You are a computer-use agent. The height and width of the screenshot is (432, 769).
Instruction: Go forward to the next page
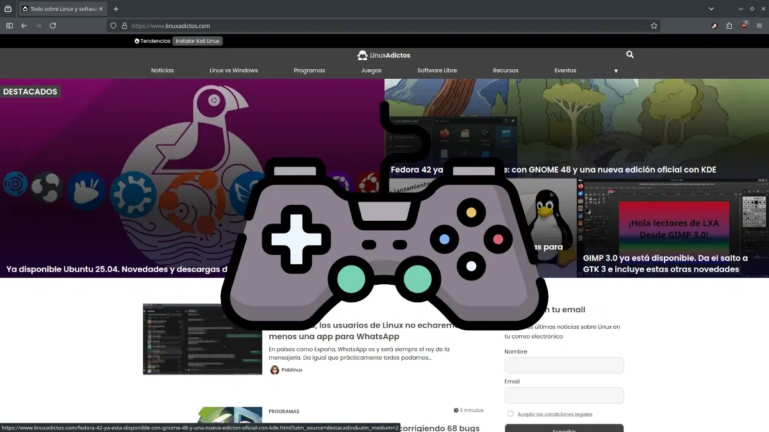(x=38, y=26)
